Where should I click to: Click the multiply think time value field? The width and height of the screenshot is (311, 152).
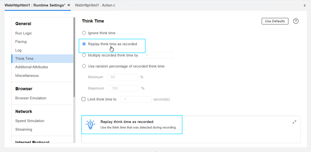(x=158, y=55)
